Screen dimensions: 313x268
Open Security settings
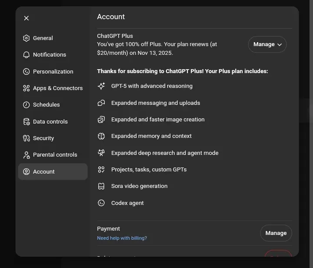click(53, 138)
